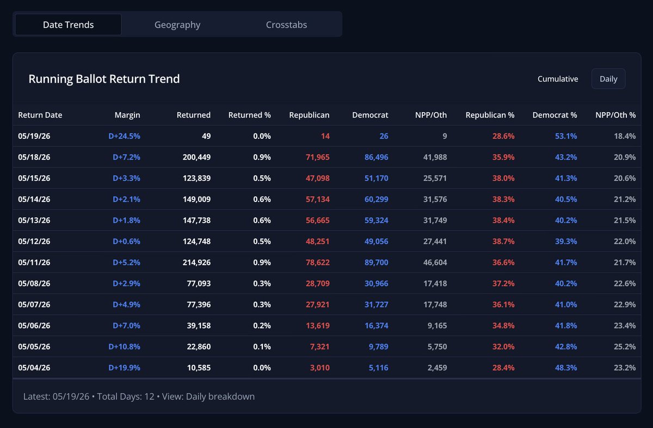653x428 pixels.
Task: Click the D+19.9% margin value
Action: point(124,368)
